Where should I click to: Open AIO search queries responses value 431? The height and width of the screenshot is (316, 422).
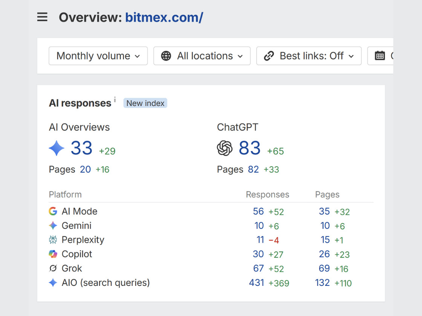(x=257, y=283)
